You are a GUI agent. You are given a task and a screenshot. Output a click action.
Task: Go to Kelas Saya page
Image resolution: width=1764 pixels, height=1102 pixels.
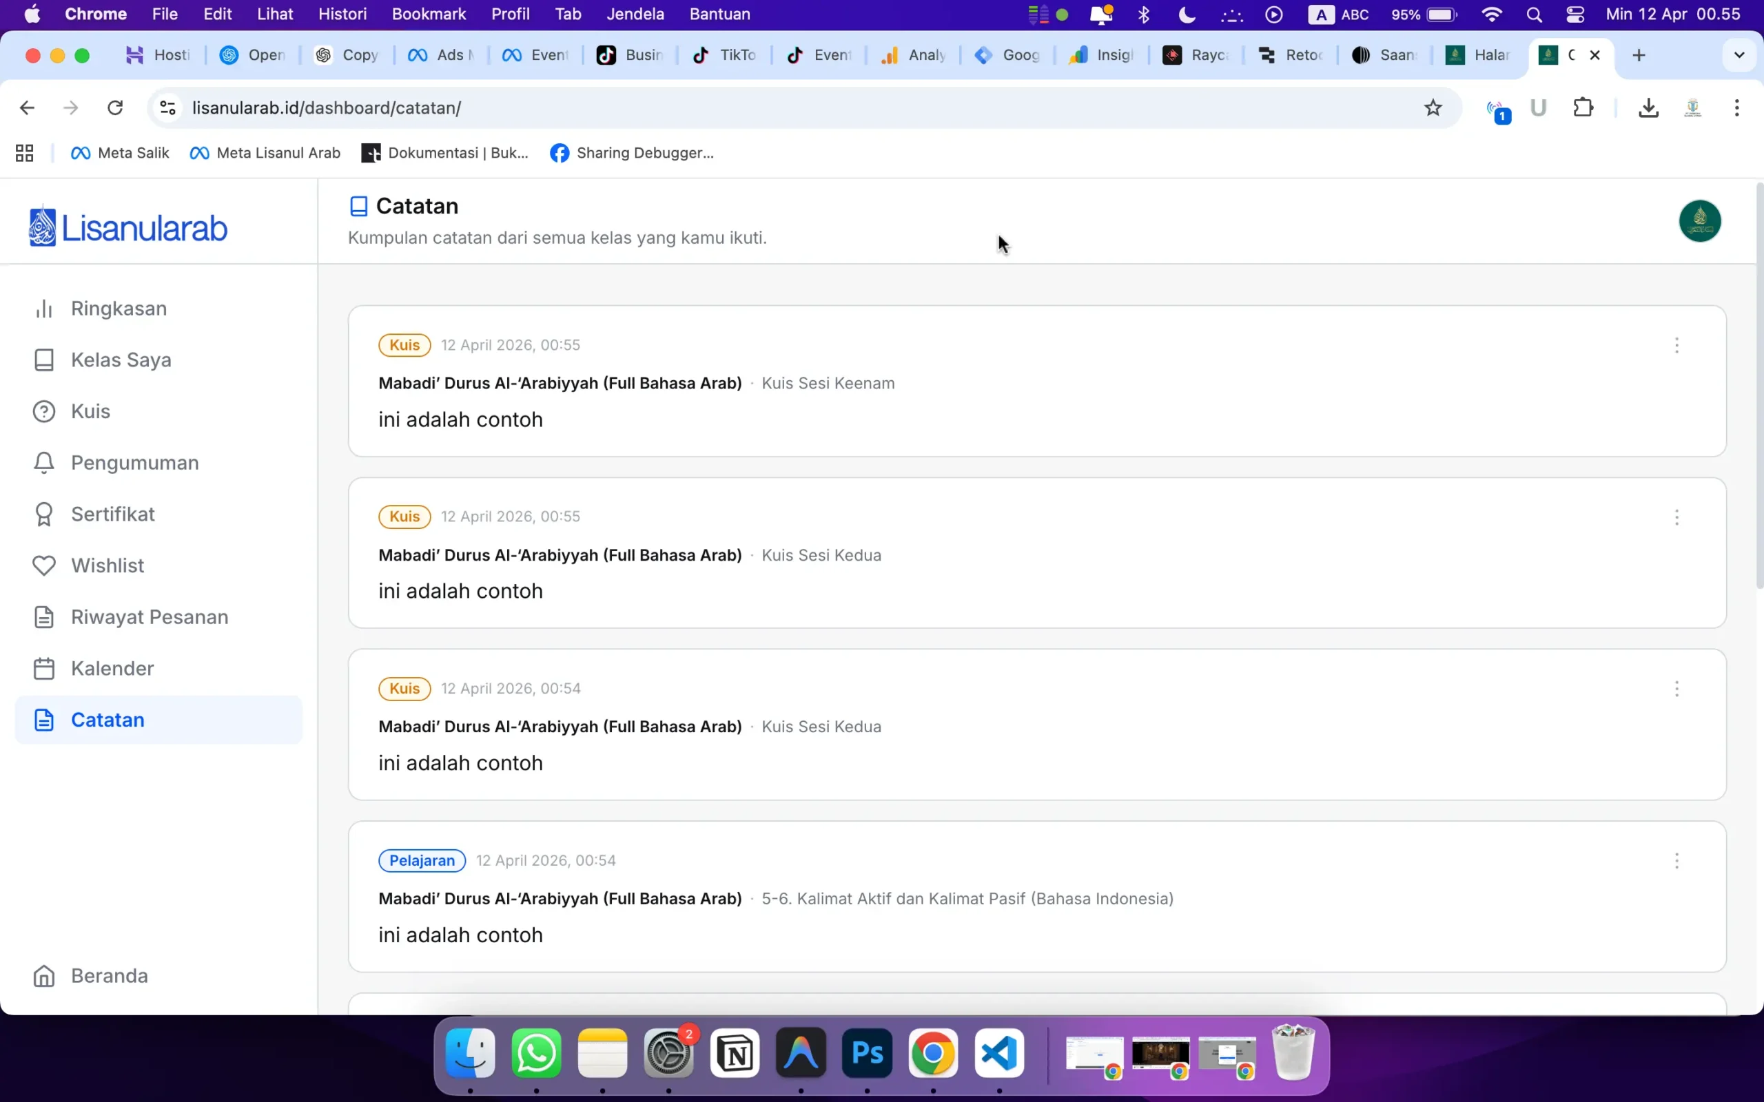point(121,360)
